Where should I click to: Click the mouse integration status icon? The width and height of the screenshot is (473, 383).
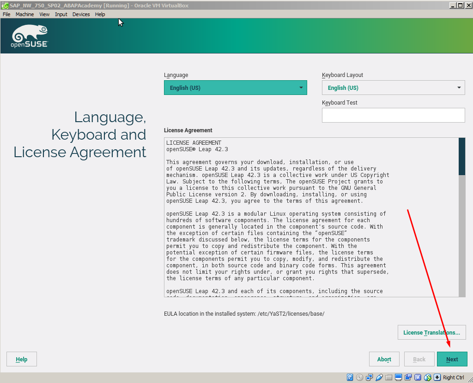point(428,377)
